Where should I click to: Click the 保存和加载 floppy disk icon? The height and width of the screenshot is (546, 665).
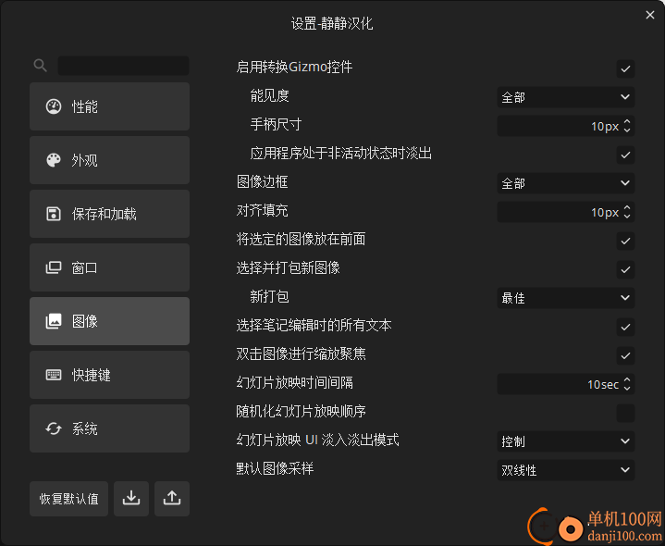(x=54, y=214)
